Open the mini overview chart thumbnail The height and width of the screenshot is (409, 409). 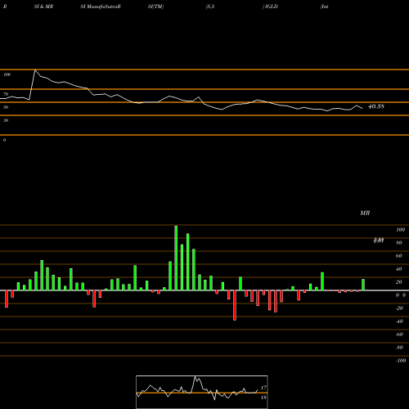coord(202,392)
